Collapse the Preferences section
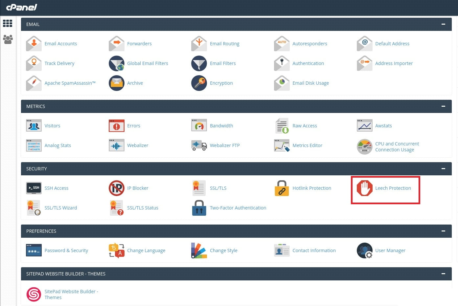Viewport: 458px width, 306px height. 443,231
